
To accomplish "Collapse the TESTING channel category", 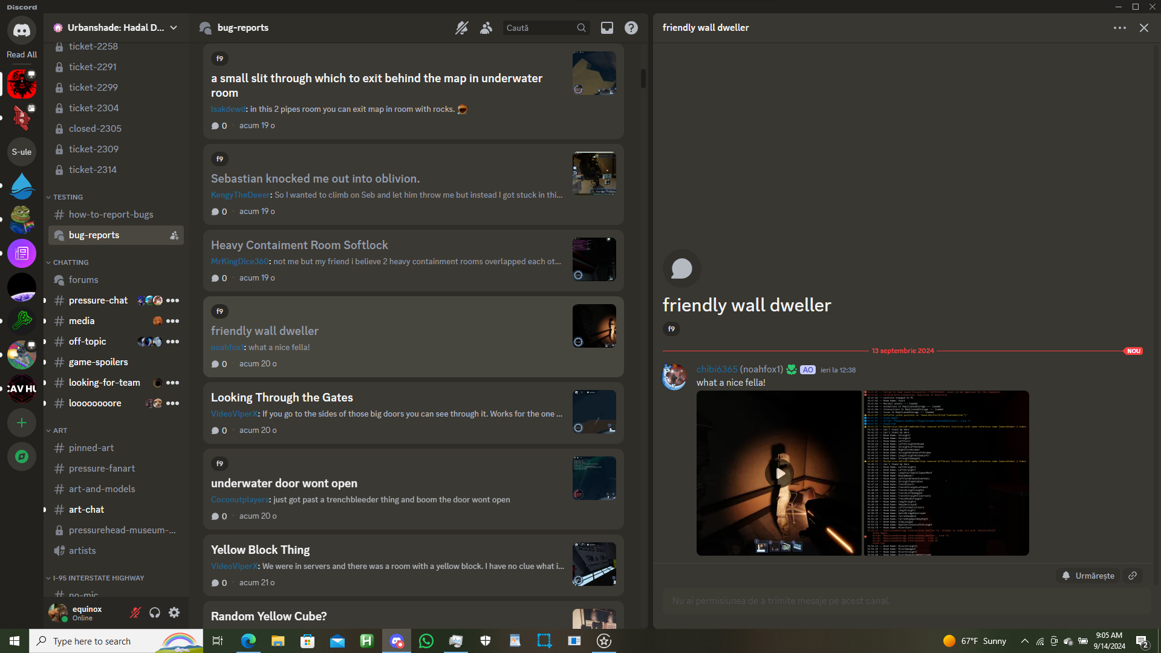I will [x=67, y=197].
